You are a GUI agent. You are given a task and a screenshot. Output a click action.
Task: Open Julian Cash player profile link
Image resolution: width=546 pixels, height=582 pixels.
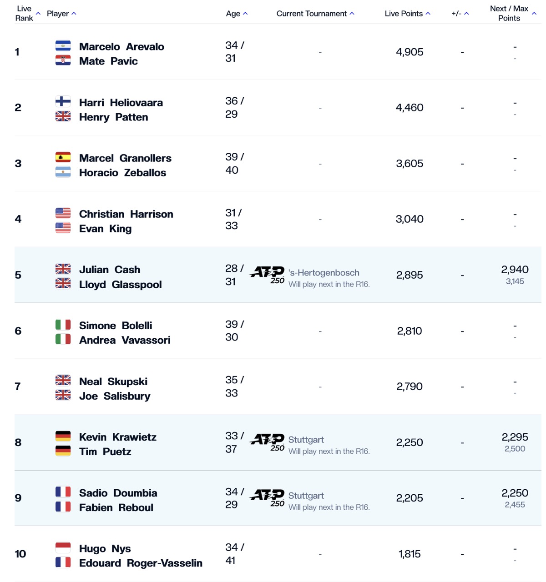(x=110, y=270)
